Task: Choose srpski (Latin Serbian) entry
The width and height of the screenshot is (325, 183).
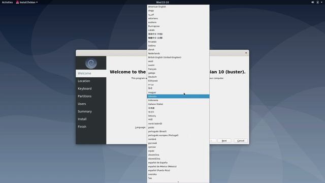Action: pos(178,151)
